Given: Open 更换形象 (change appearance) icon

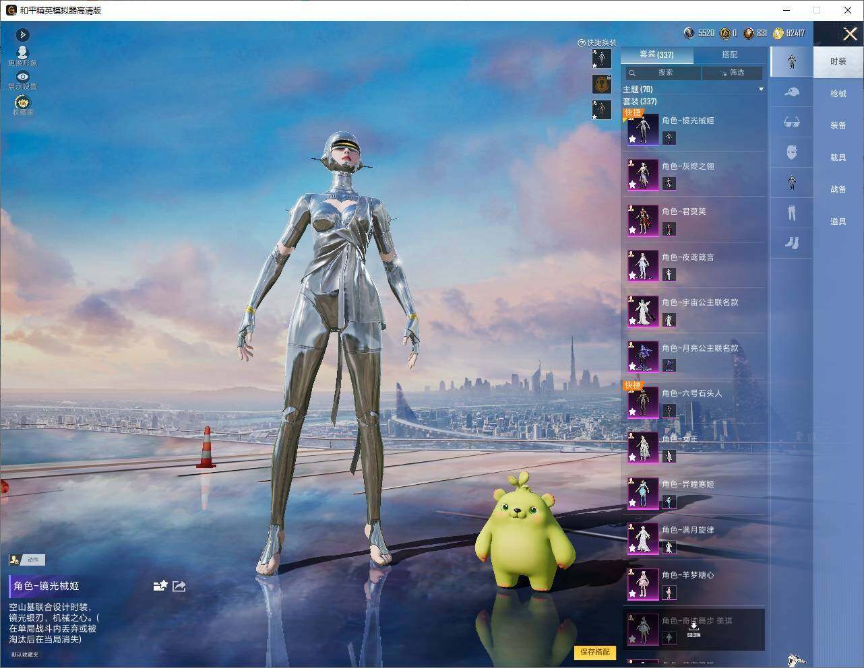Looking at the screenshot, I should 22,56.
